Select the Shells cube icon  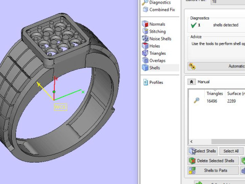click(145, 67)
